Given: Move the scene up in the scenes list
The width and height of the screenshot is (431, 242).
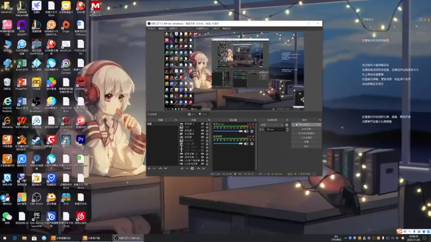Looking at the screenshot, I should pyautogui.click(x=160, y=168).
